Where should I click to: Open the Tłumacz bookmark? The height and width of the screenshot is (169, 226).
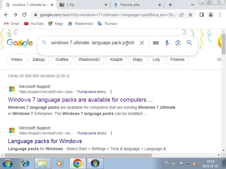pos(107,24)
